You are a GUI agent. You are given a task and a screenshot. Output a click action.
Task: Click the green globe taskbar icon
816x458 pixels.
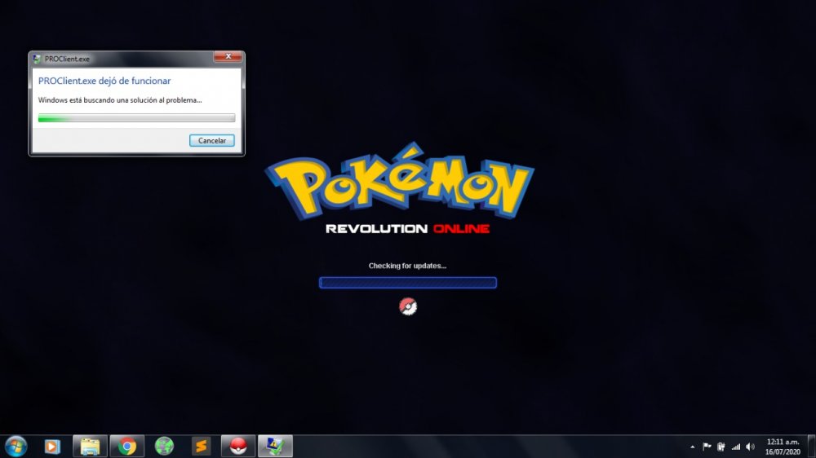tap(164, 447)
